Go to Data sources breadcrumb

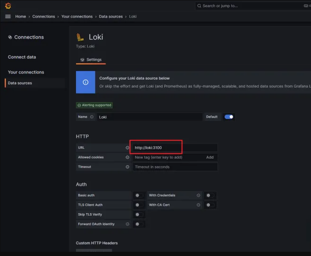point(111,16)
